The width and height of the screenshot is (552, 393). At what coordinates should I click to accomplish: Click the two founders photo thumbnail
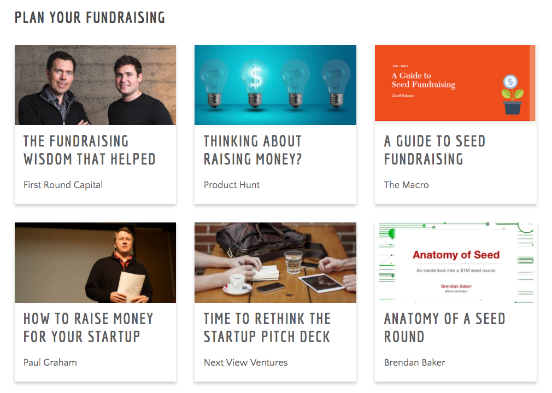tap(95, 85)
